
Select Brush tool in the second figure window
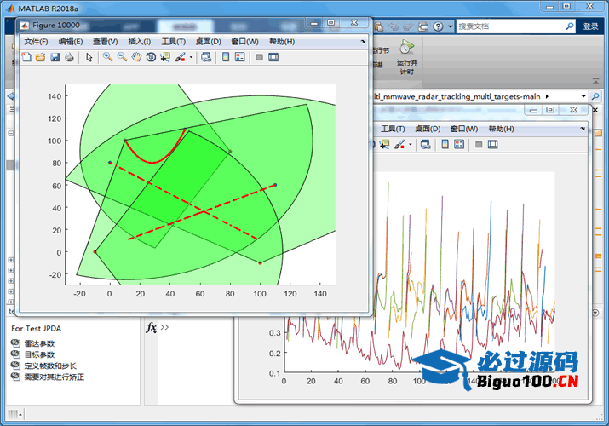coord(399,145)
